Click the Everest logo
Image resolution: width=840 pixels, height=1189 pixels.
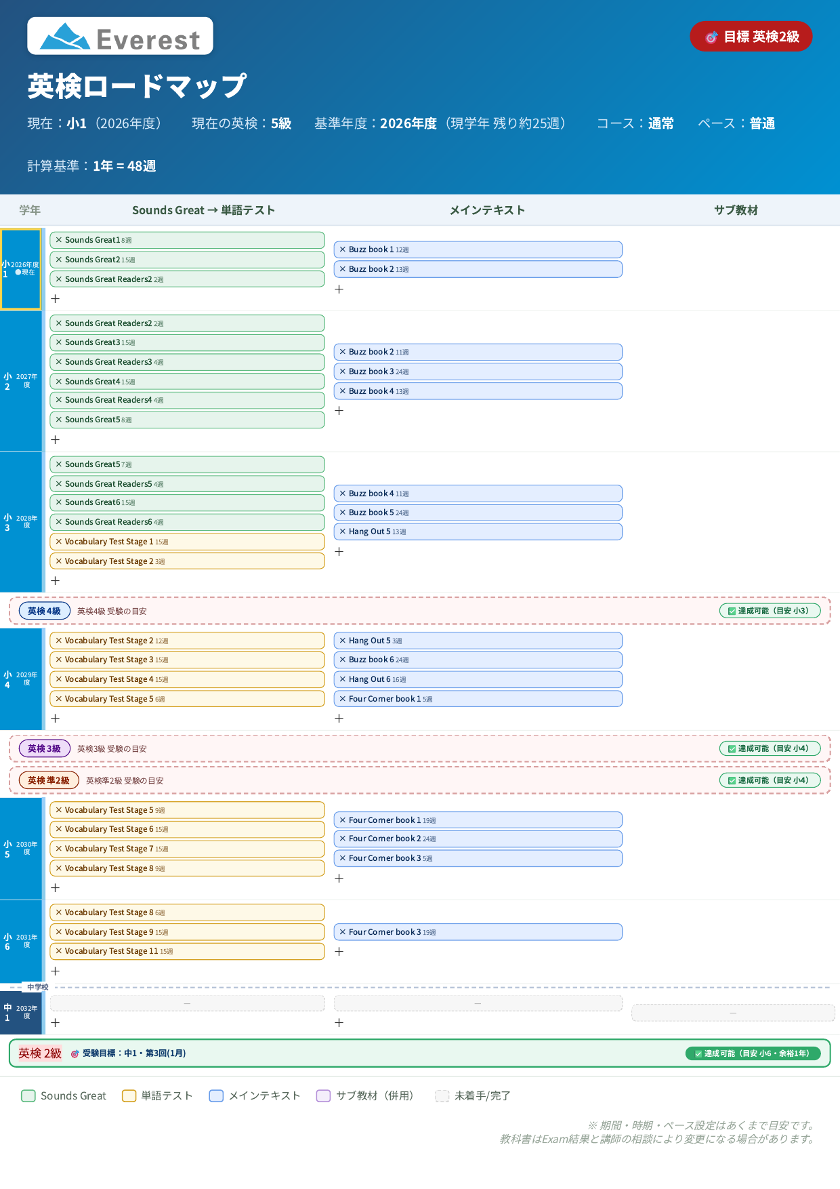coord(121,36)
